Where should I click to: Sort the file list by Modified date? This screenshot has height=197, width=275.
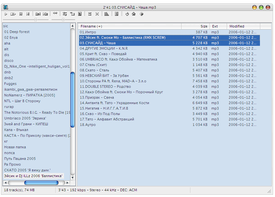point(243,26)
